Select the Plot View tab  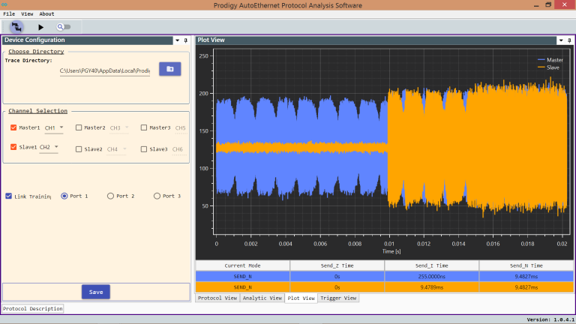click(301, 298)
